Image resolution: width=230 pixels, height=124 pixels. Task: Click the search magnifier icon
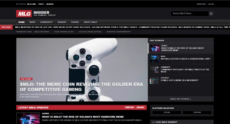pyautogui.click(x=211, y=13)
